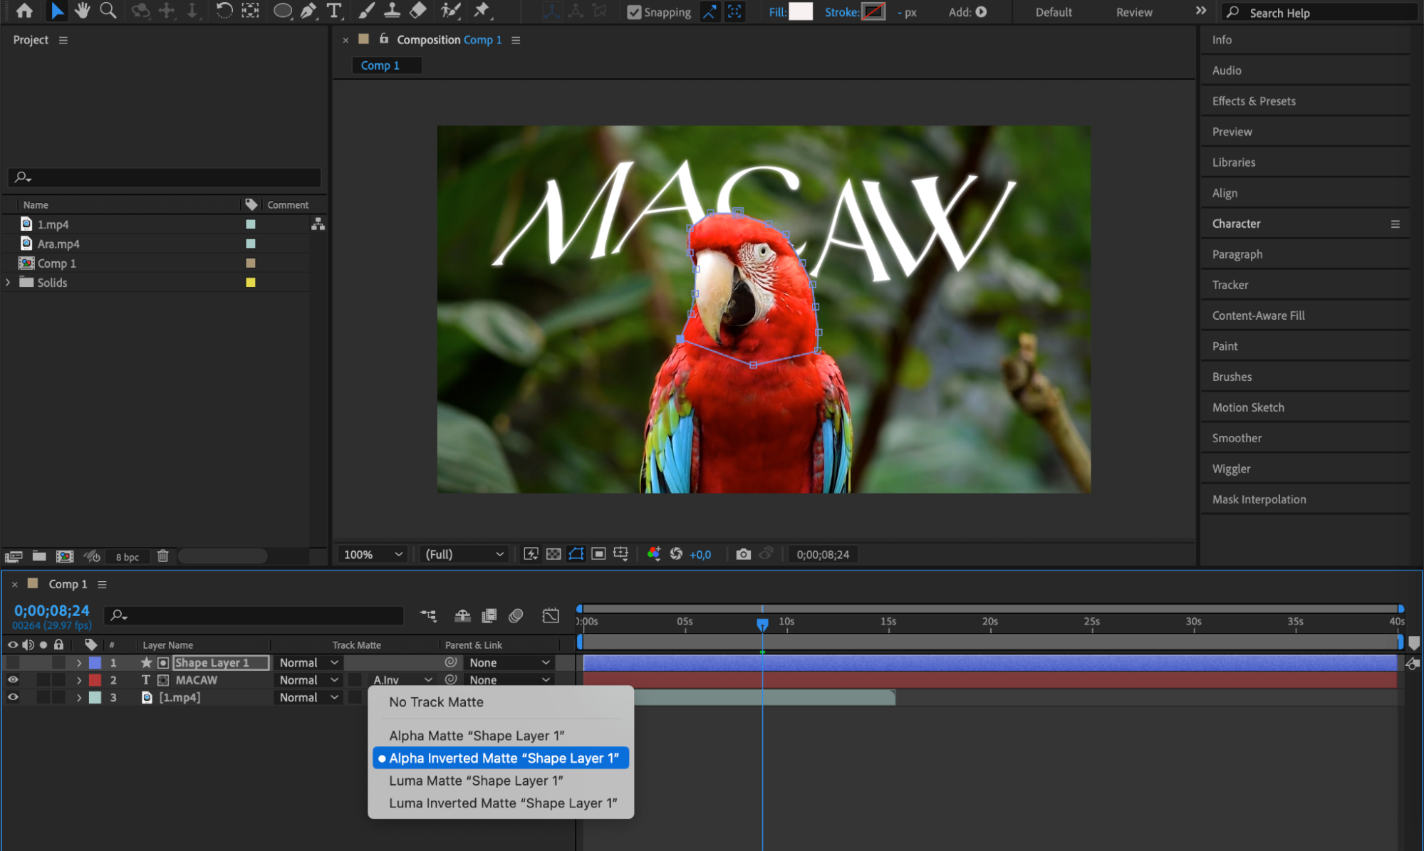
Task: Toggle the Snapping checkbox
Action: coord(633,12)
